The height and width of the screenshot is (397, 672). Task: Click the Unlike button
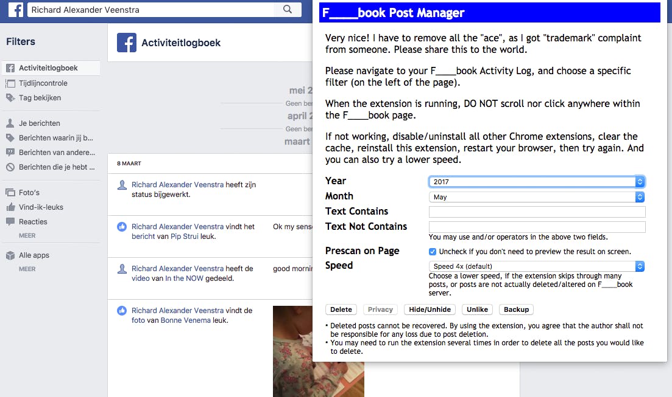(x=477, y=309)
